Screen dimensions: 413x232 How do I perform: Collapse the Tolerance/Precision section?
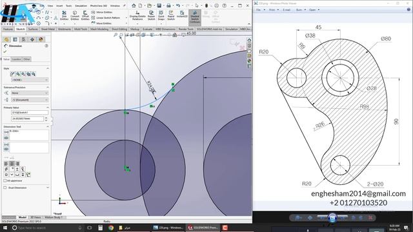tap(48, 88)
